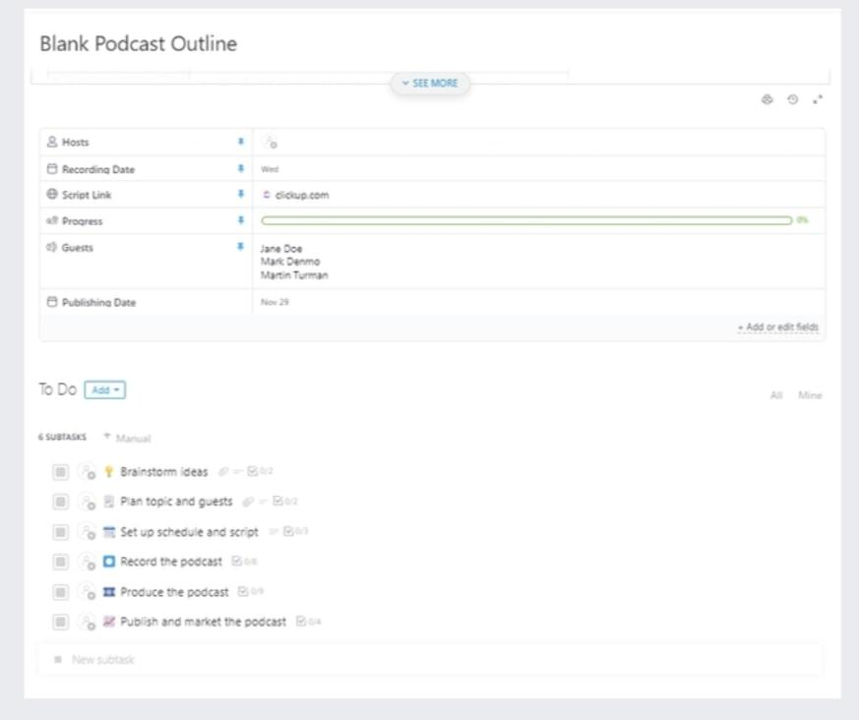The image size is (859, 720).
Task: Click the green Progress bar
Action: [526, 220]
